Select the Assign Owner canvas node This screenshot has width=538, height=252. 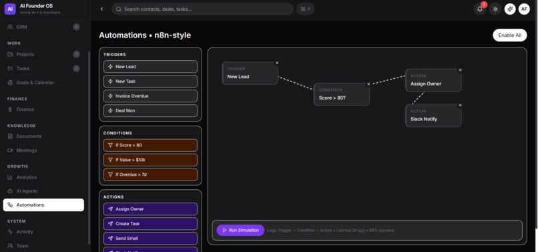point(433,80)
